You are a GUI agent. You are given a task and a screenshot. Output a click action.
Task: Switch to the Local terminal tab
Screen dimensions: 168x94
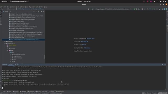[10, 65]
